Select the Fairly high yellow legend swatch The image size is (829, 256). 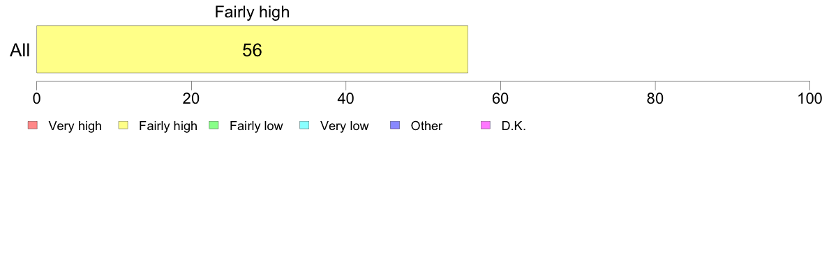(124, 125)
